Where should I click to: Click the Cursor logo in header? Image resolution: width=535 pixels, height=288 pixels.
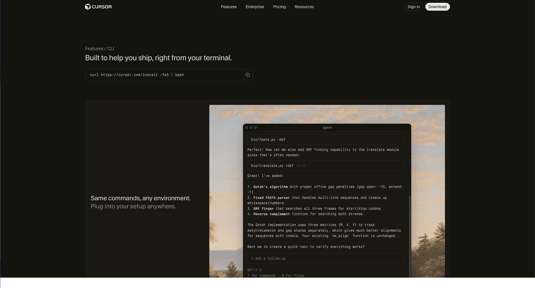[x=98, y=7]
